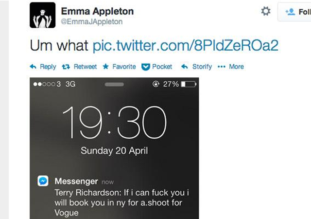Click the rotation lock icon beside 27%
This screenshot has width=311, height=219.
pyautogui.click(x=156, y=84)
